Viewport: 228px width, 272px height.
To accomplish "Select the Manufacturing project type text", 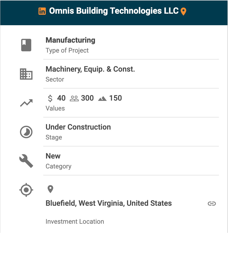I will point(70,40).
